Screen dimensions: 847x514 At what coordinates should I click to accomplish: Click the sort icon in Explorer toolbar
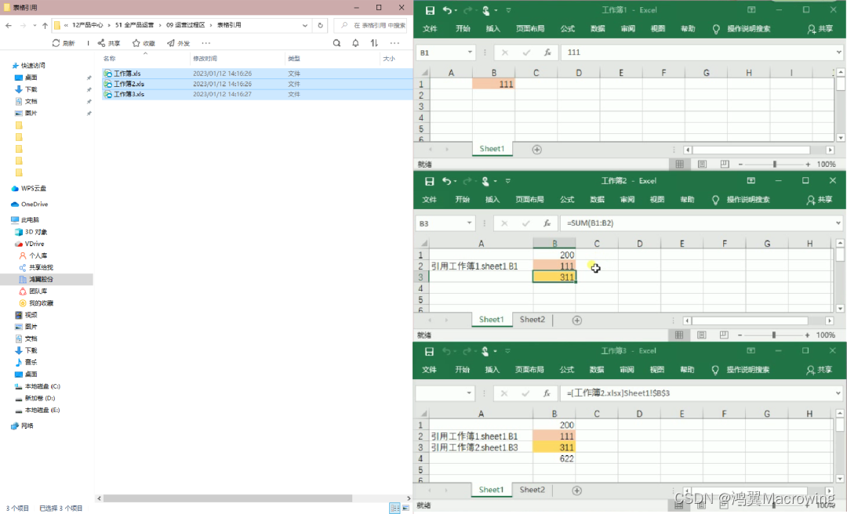(374, 43)
